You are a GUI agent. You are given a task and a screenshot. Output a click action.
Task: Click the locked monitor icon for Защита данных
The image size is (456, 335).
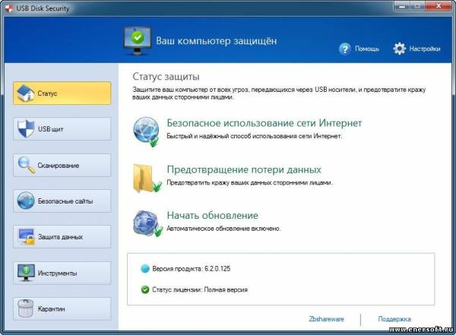point(26,236)
